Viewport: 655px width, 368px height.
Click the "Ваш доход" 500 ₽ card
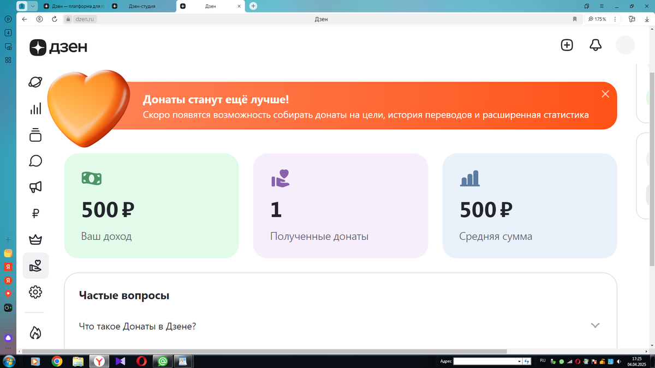coord(152,206)
